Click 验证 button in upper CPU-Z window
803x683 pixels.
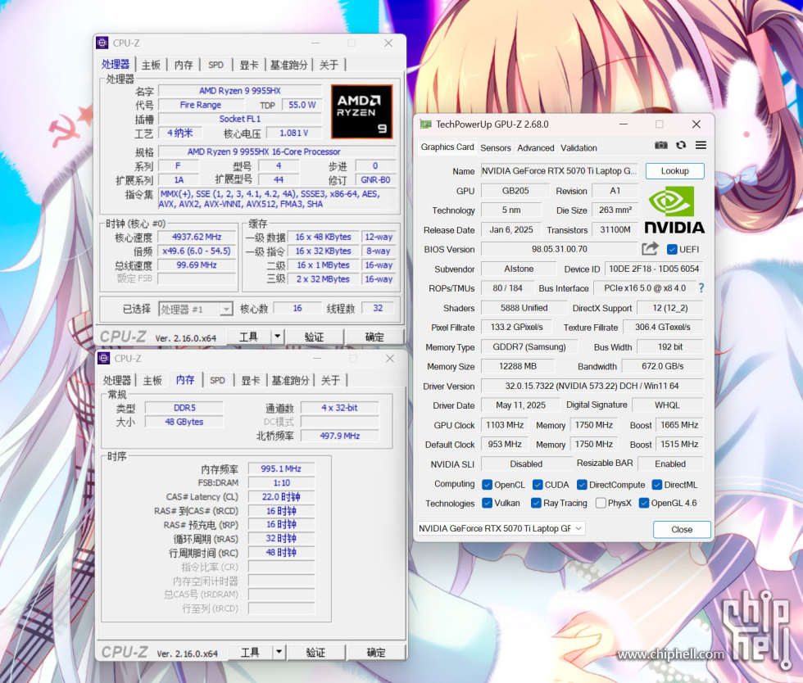tap(315, 337)
